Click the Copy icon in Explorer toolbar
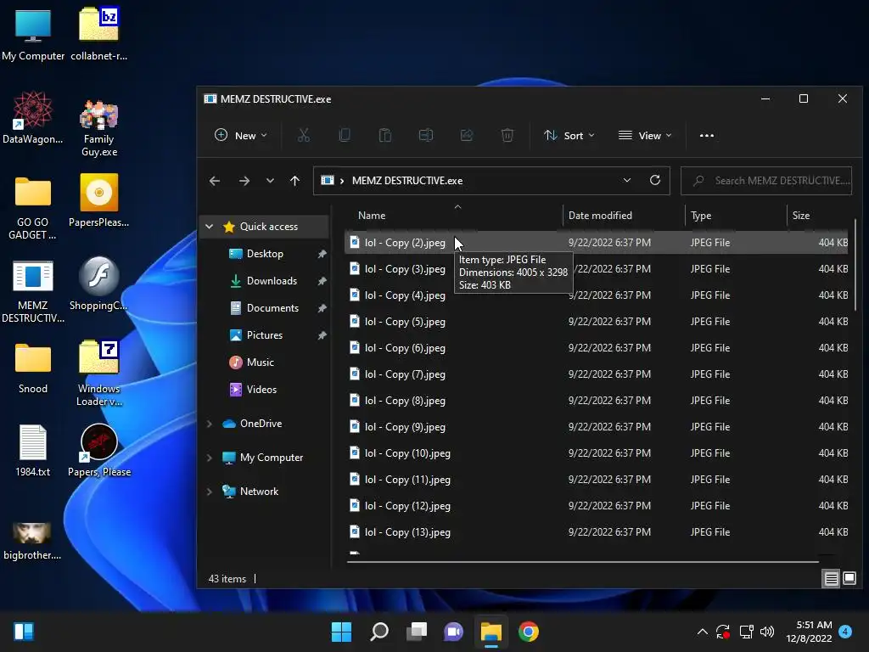Screen dimensions: 869x652 point(345,135)
